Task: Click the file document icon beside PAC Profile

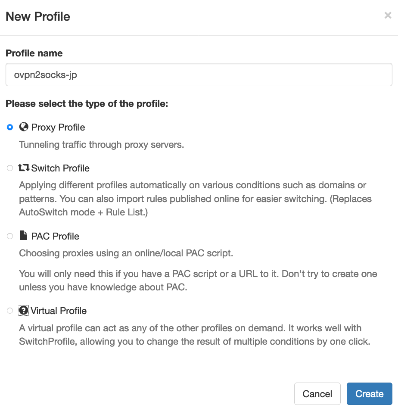Action: pyautogui.click(x=23, y=235)
